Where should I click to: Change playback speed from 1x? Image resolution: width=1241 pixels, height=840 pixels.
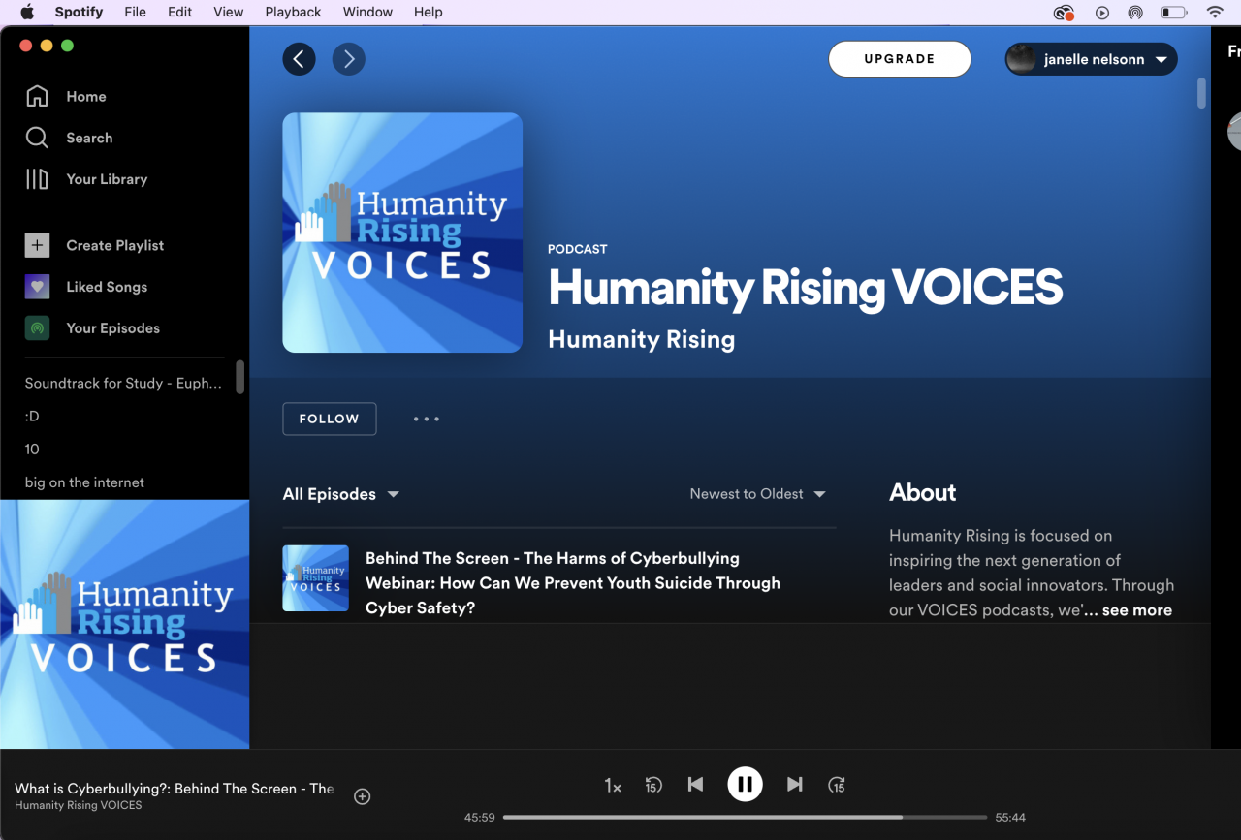click(x=613, y=786)
